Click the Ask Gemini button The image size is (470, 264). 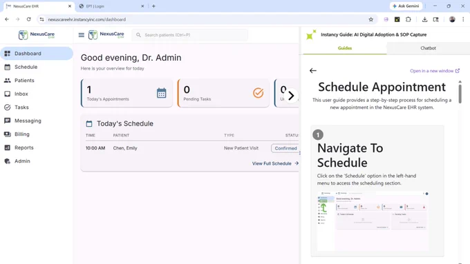pyautogui.click(x=406, y=6)
